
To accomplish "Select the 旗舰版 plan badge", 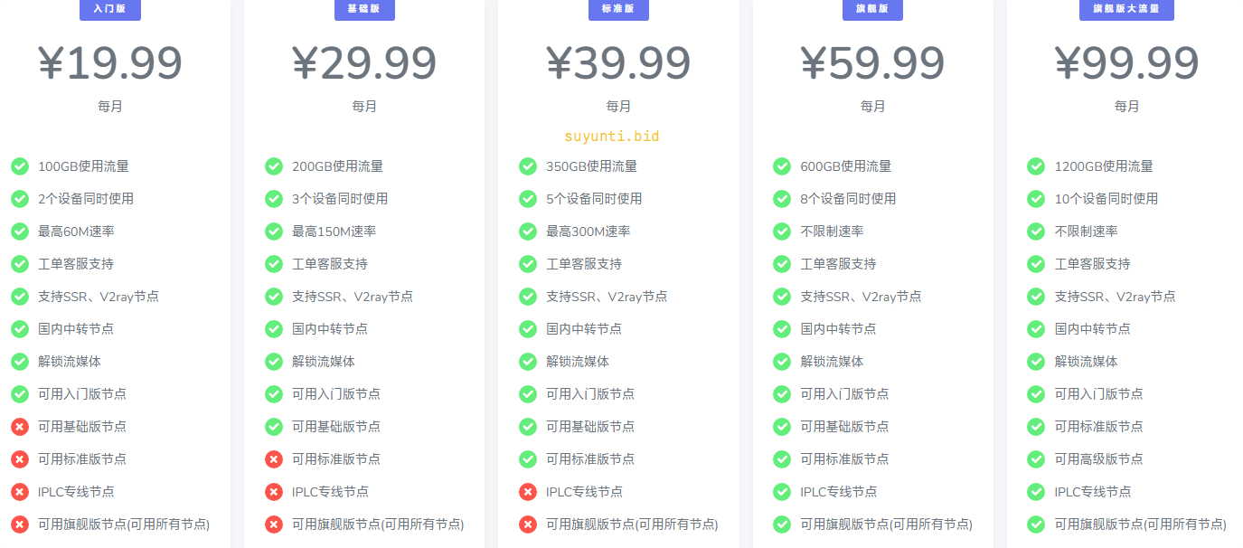I will 871,9.
